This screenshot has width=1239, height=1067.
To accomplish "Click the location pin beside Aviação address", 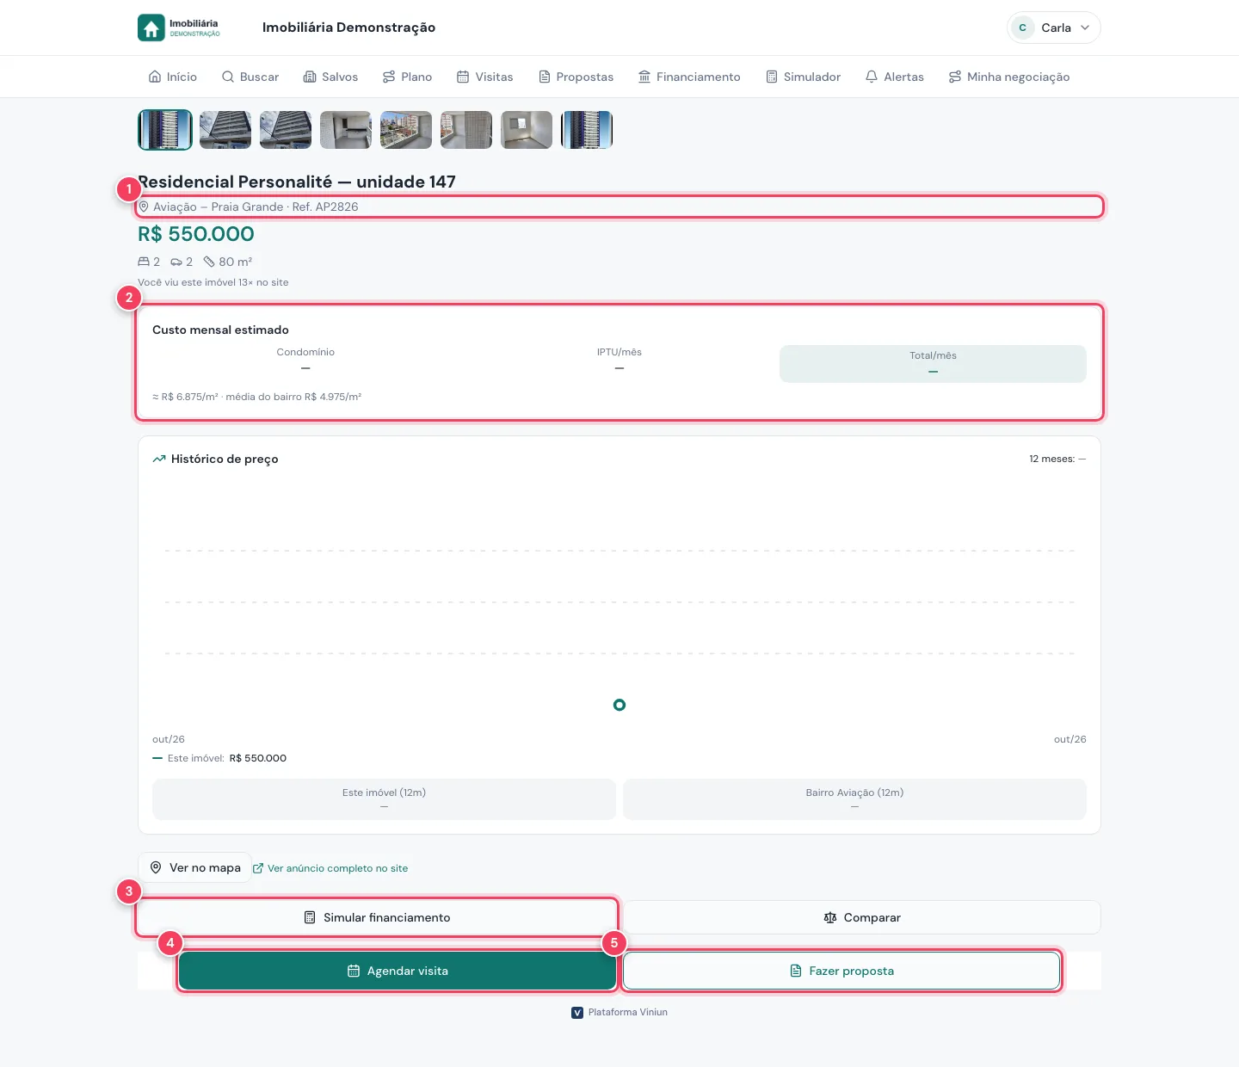I will 145,207.
